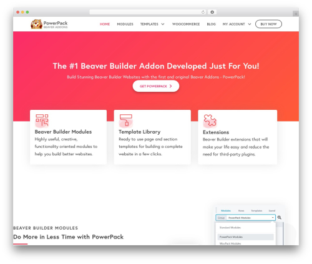Open a new browser tab with plus button
Image resolution: width=312 pixels, height=264 pixels.
pos(296,14)
